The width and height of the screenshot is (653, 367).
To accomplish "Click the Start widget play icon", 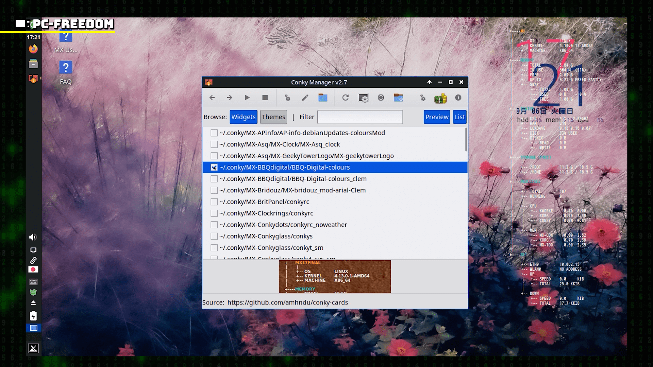I will (247, 98).
